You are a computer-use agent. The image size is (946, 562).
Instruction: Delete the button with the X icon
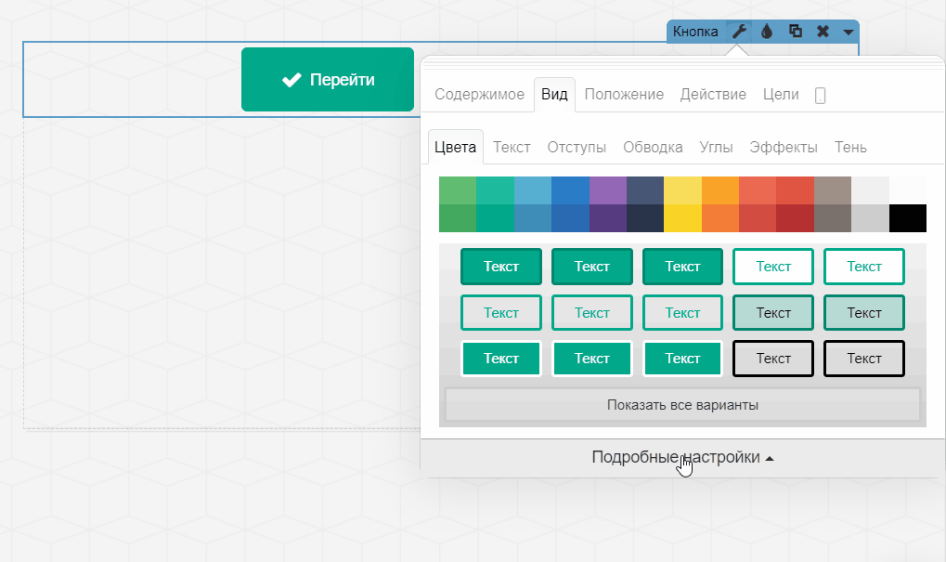[x=823, y=32]
